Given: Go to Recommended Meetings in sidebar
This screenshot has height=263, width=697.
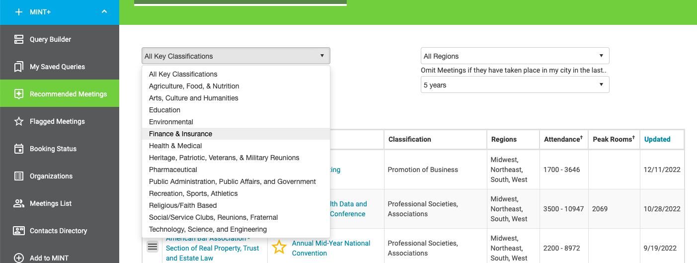Looking at the screenshot, I should point(68,94).
